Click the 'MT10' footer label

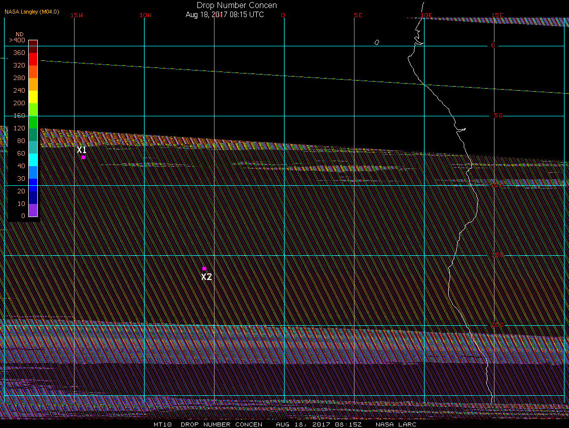163,424
